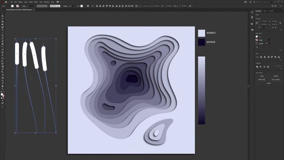Show more Appearance options (three dots)
284x160 pixels.
coord(280,50)
